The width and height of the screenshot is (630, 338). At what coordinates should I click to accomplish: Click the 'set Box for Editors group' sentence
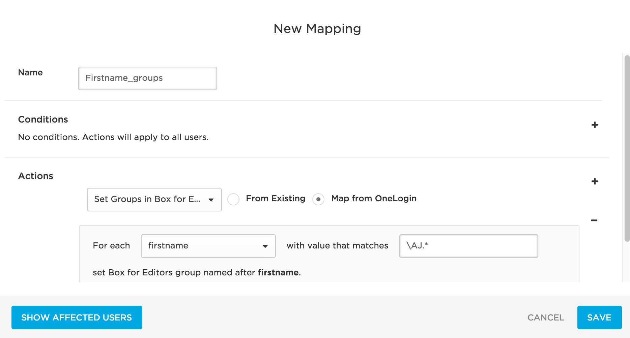pos(197,272)
